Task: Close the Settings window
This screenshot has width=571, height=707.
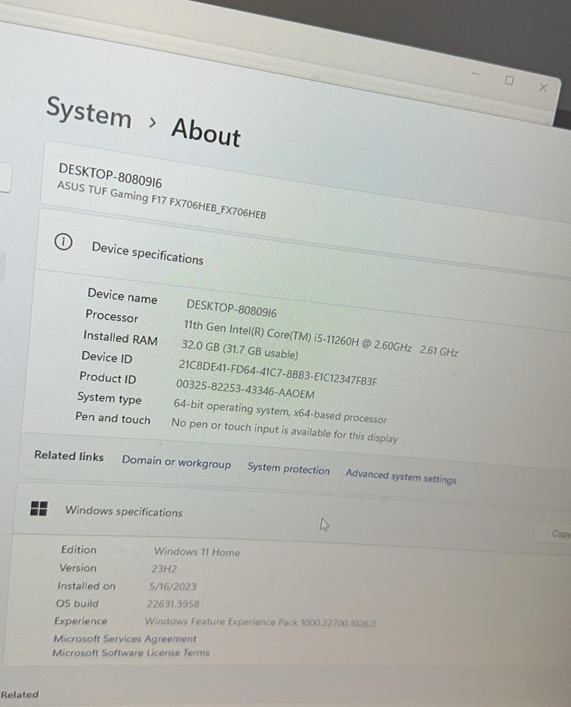Action: point(543,87)
